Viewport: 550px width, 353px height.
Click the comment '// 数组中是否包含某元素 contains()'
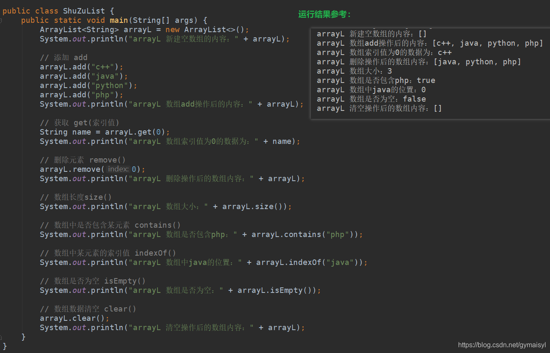111,225
